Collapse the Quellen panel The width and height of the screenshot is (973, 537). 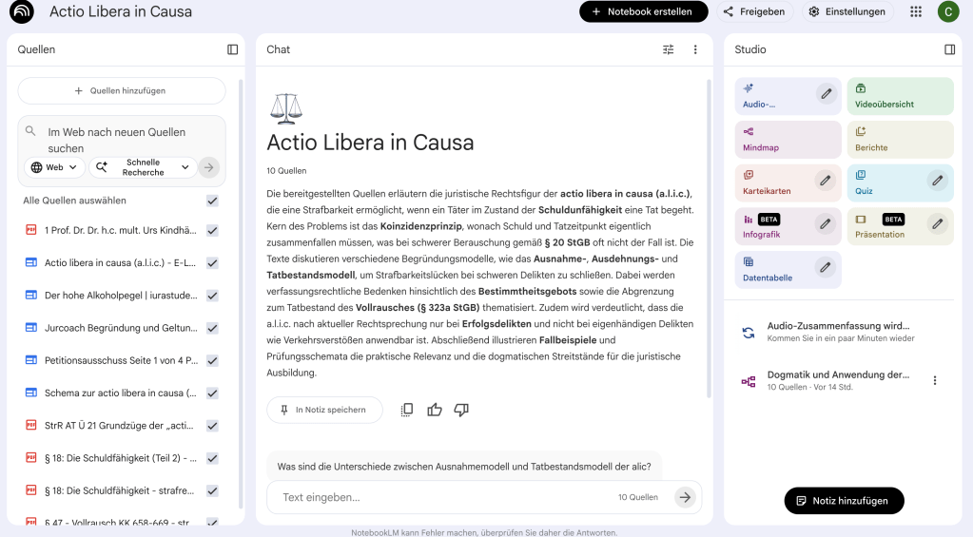(x=233, y=49)
